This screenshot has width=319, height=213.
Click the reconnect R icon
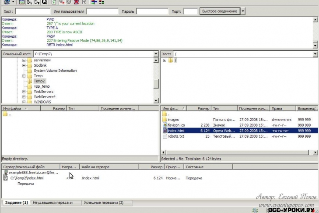(x=84, y=2)
